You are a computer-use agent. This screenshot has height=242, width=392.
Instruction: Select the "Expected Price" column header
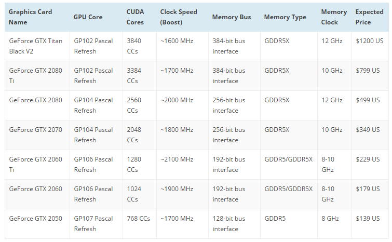[370, 17]
